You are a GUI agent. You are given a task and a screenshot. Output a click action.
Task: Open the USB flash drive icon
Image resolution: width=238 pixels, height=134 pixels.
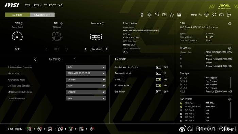[142, 15]
